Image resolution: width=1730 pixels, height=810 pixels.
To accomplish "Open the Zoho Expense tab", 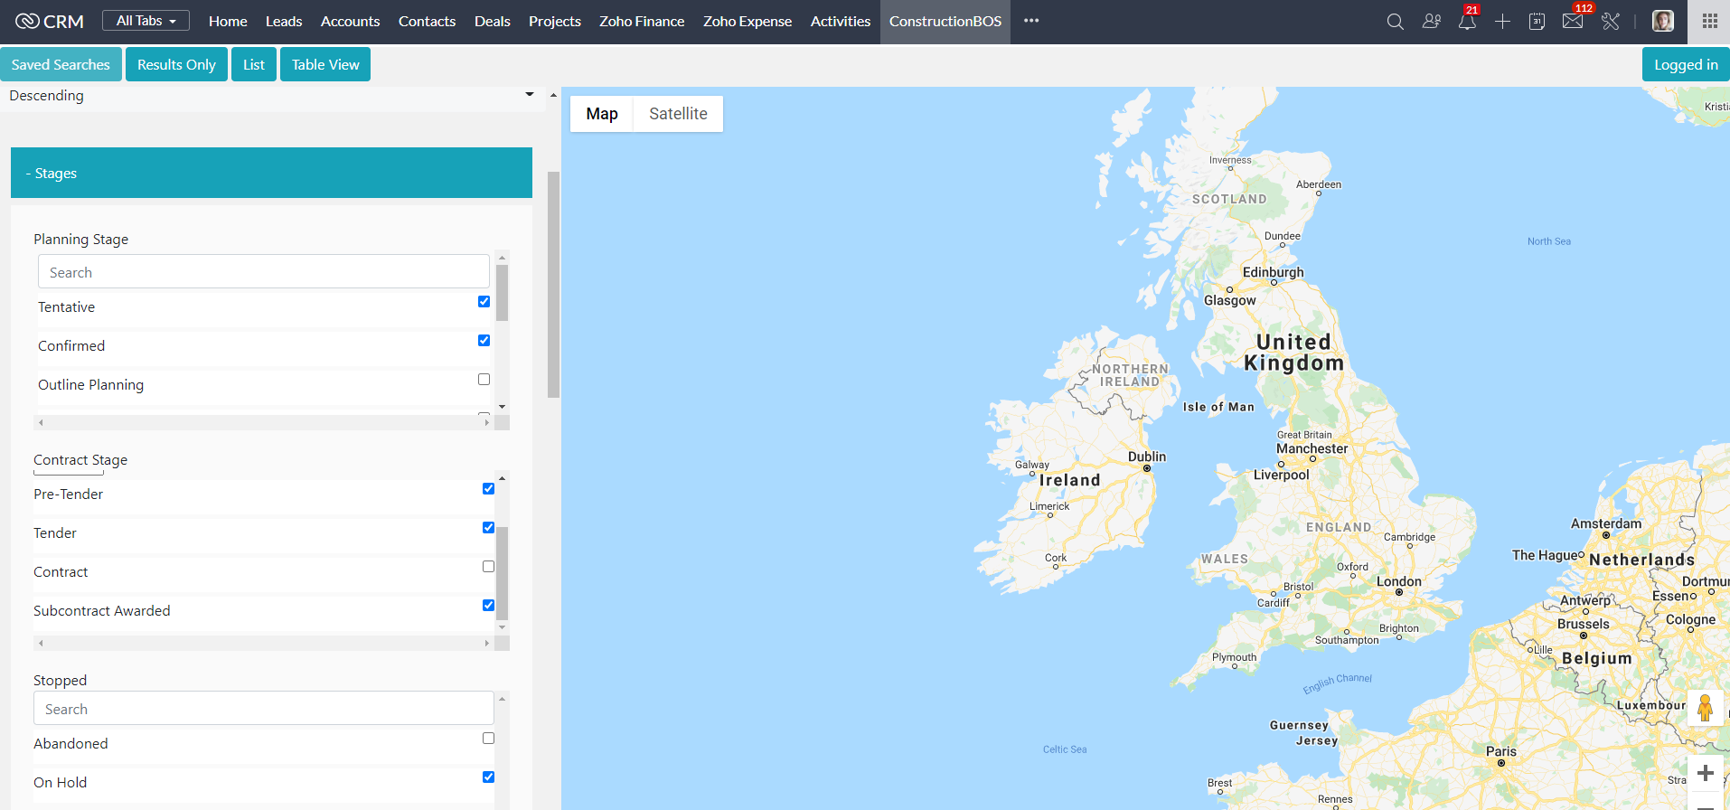I will 747,21.
